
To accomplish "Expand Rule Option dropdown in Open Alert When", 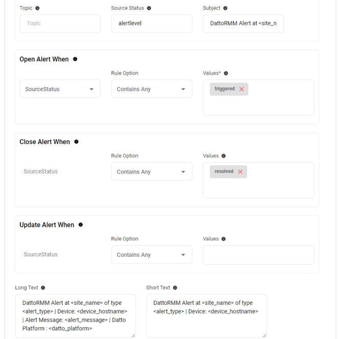I will click(152, 89).
